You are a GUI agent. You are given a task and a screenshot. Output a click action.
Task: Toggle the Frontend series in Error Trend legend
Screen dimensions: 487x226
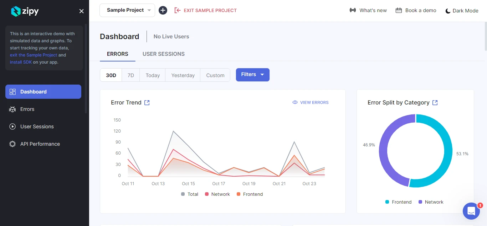click(250, 194)
